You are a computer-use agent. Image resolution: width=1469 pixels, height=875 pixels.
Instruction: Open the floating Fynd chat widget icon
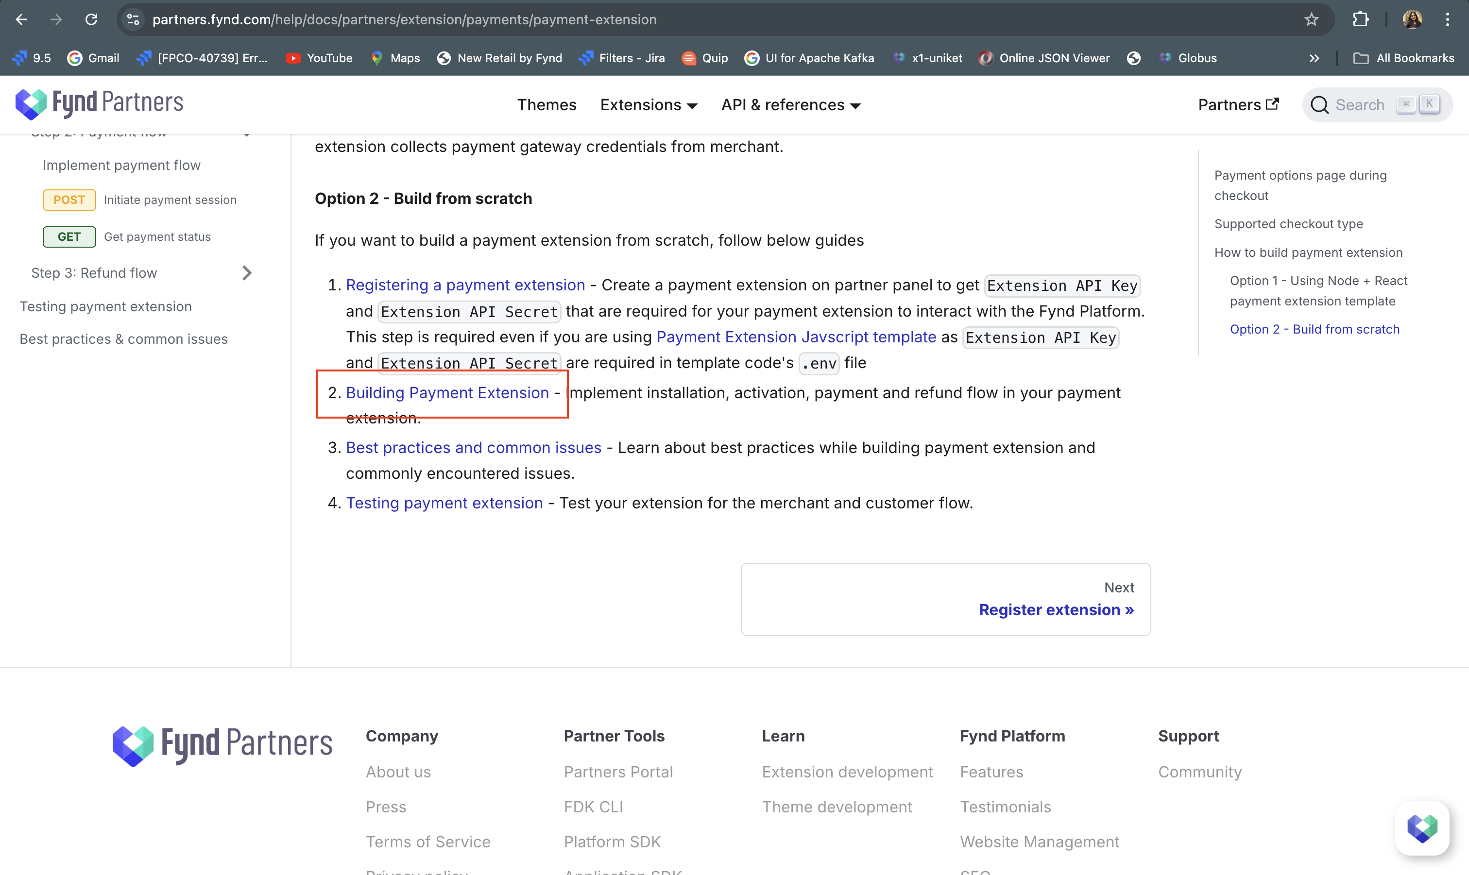(x=1422, y=828)
